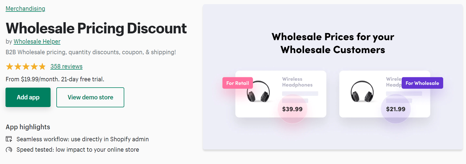
Task: Select the headphones image in the retail card
Action: point(258,91)
